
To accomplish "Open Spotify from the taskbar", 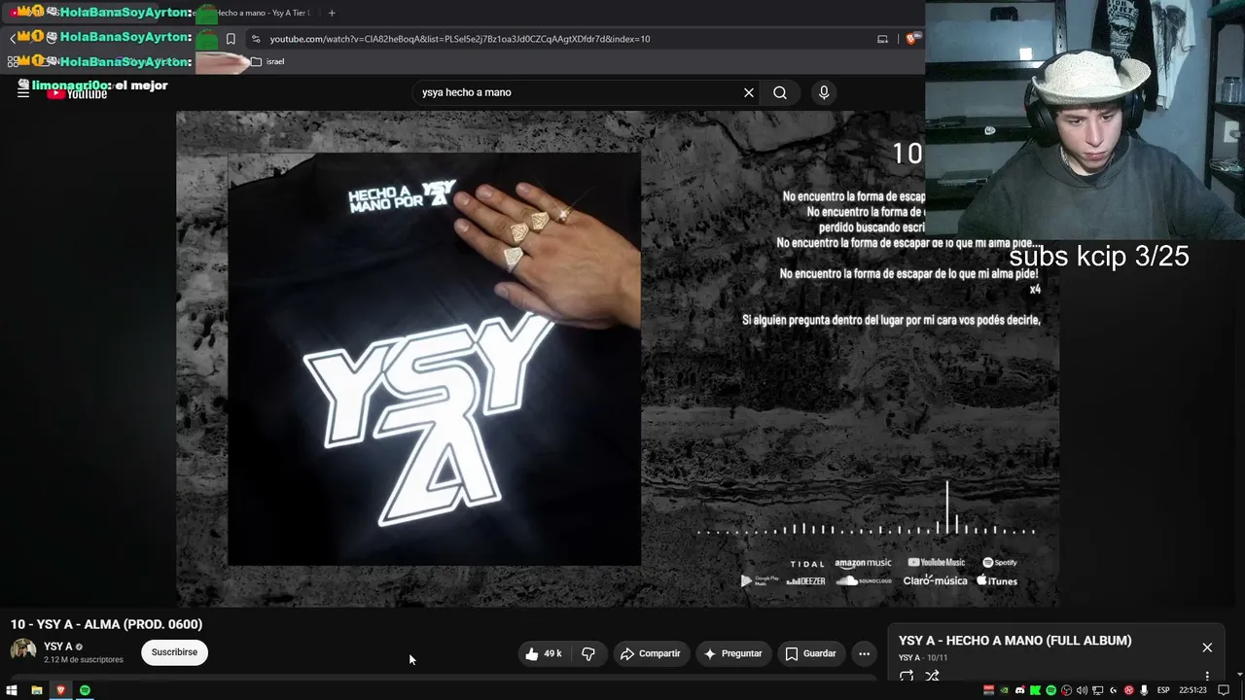I will click(85, 690).
